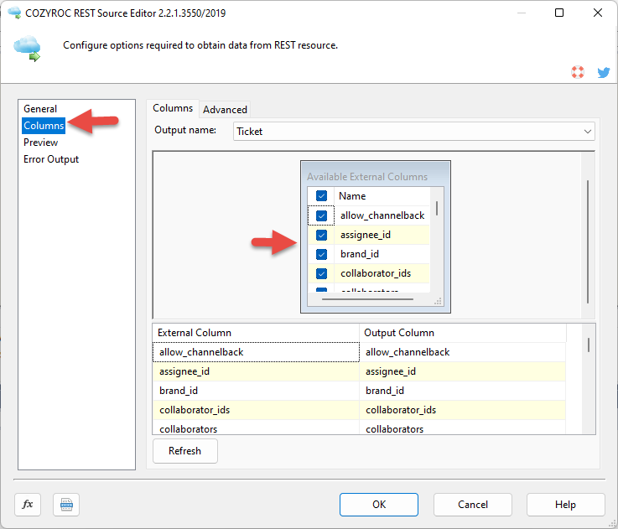Uncheck the assignee_id column checkbox
Viewport: 618px width, 529px height.
pos(321,235)
